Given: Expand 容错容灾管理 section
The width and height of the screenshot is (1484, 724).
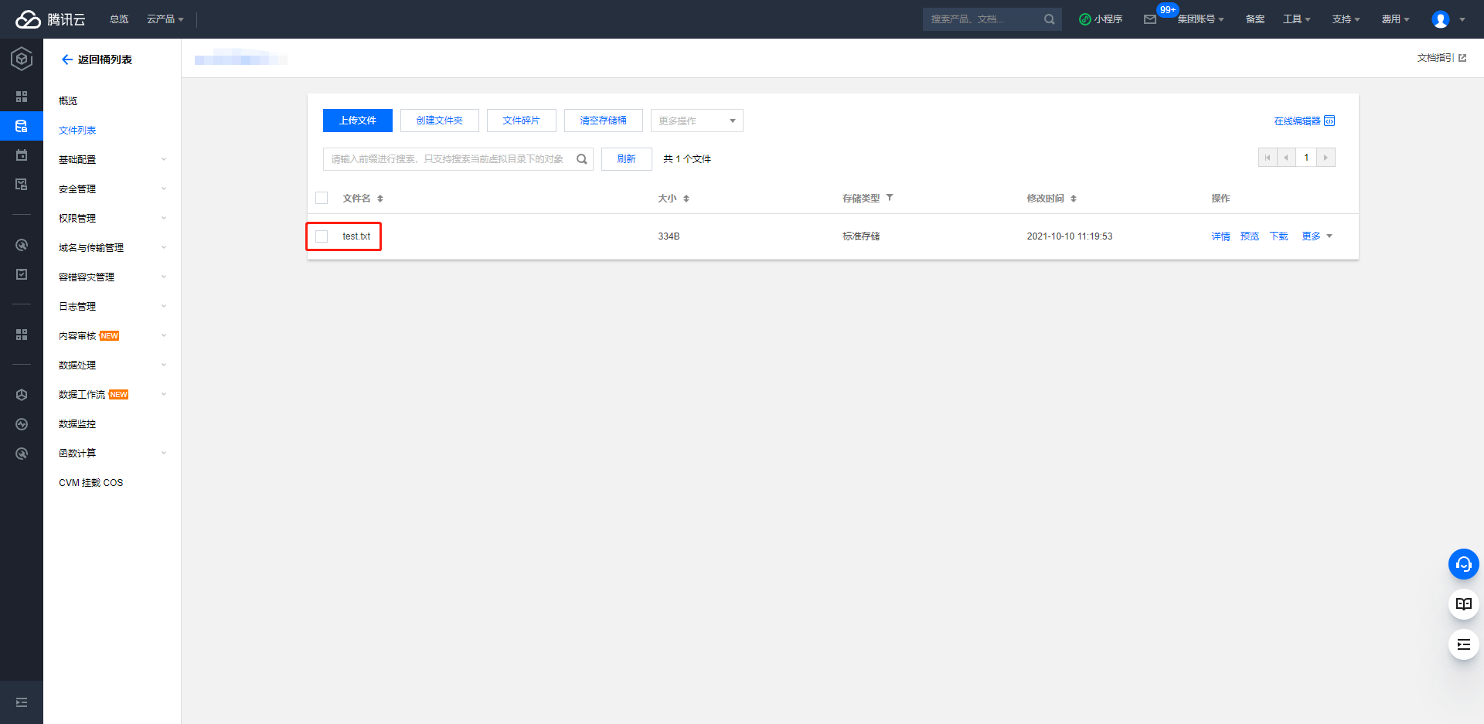Looking at the screenshot, I should tap(112, 277).
